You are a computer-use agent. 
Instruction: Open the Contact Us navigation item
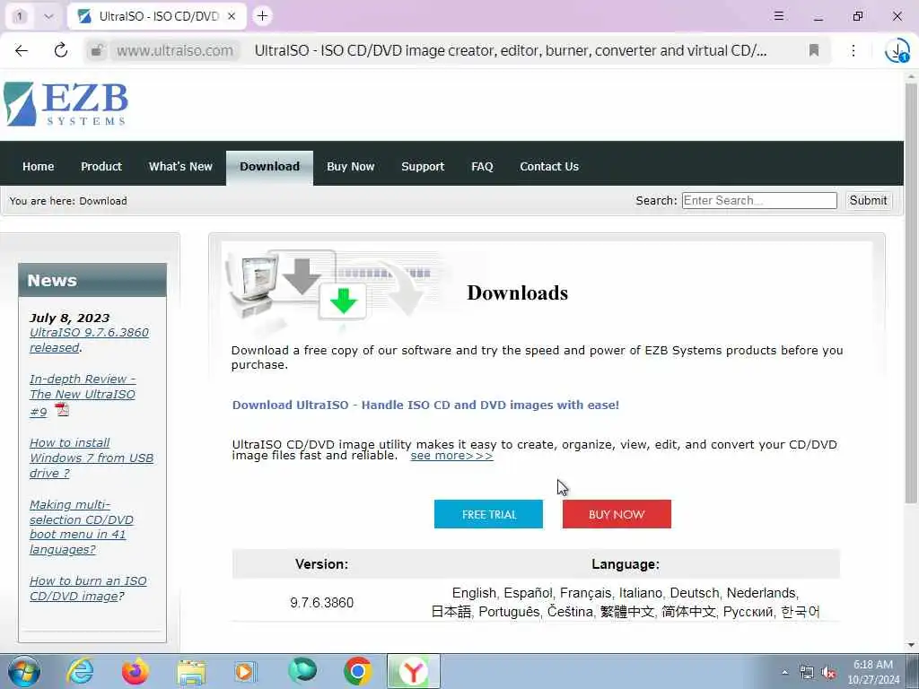tap(549, 166)
